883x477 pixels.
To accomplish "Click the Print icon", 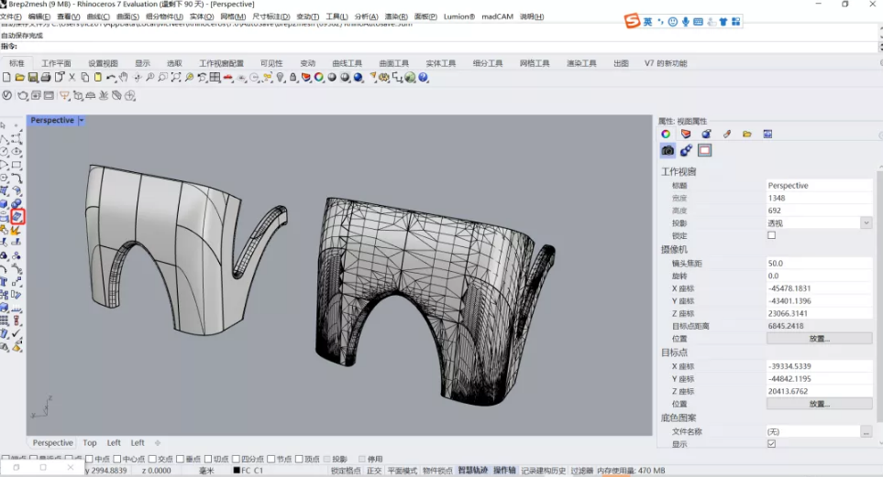I will [46, 77].
